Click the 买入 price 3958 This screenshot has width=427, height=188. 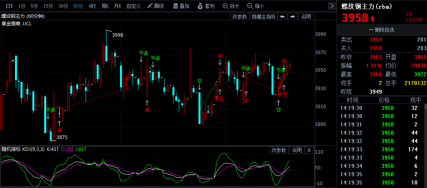(376, 49)
